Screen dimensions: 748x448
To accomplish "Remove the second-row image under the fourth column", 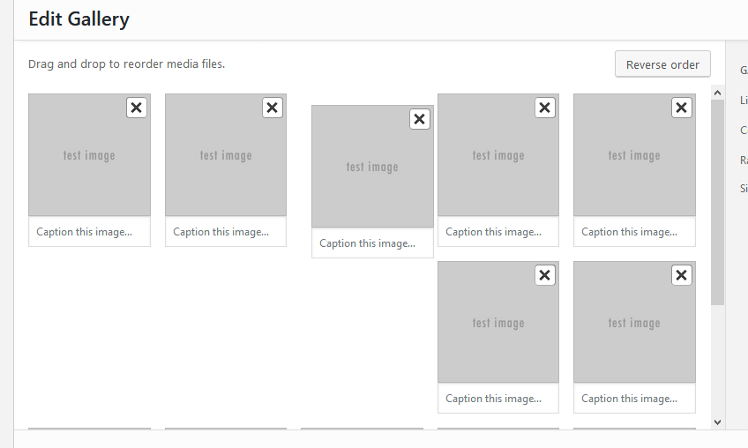I will pyautogui.click(x=545, y=275).
